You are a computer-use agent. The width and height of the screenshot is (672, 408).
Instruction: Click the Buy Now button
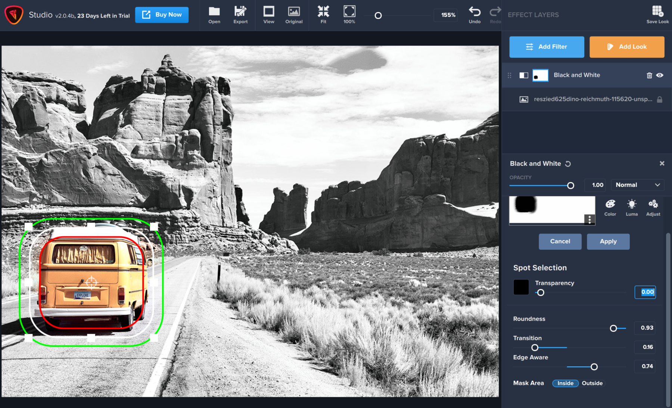pos(162,15)
